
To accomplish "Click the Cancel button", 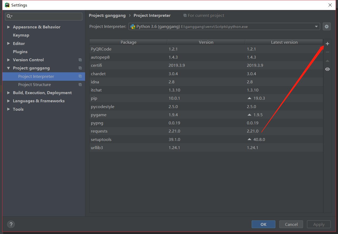I will 291,224.
